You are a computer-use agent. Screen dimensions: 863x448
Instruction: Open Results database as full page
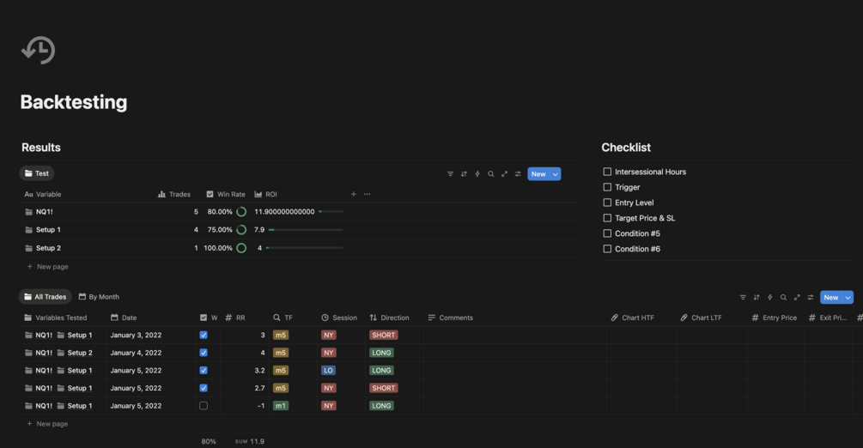[x=504, y=174]
